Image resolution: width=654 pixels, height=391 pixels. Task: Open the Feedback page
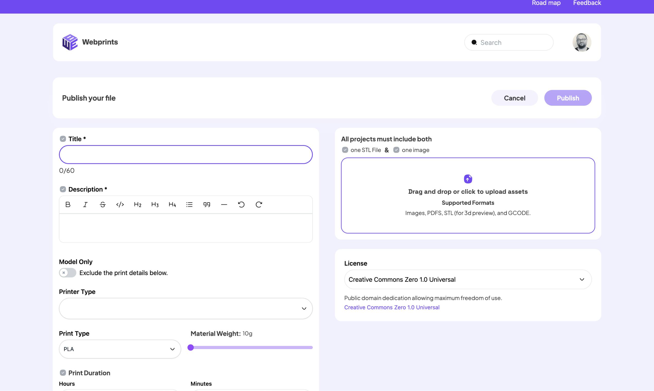coord(587,3)
